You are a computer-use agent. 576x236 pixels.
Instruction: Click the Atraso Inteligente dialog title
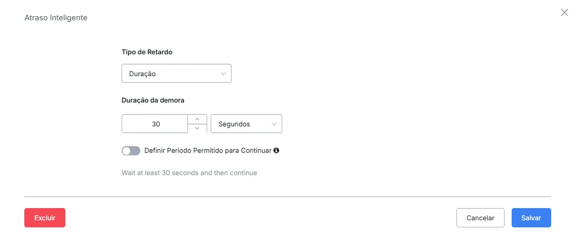pos(56,18)
